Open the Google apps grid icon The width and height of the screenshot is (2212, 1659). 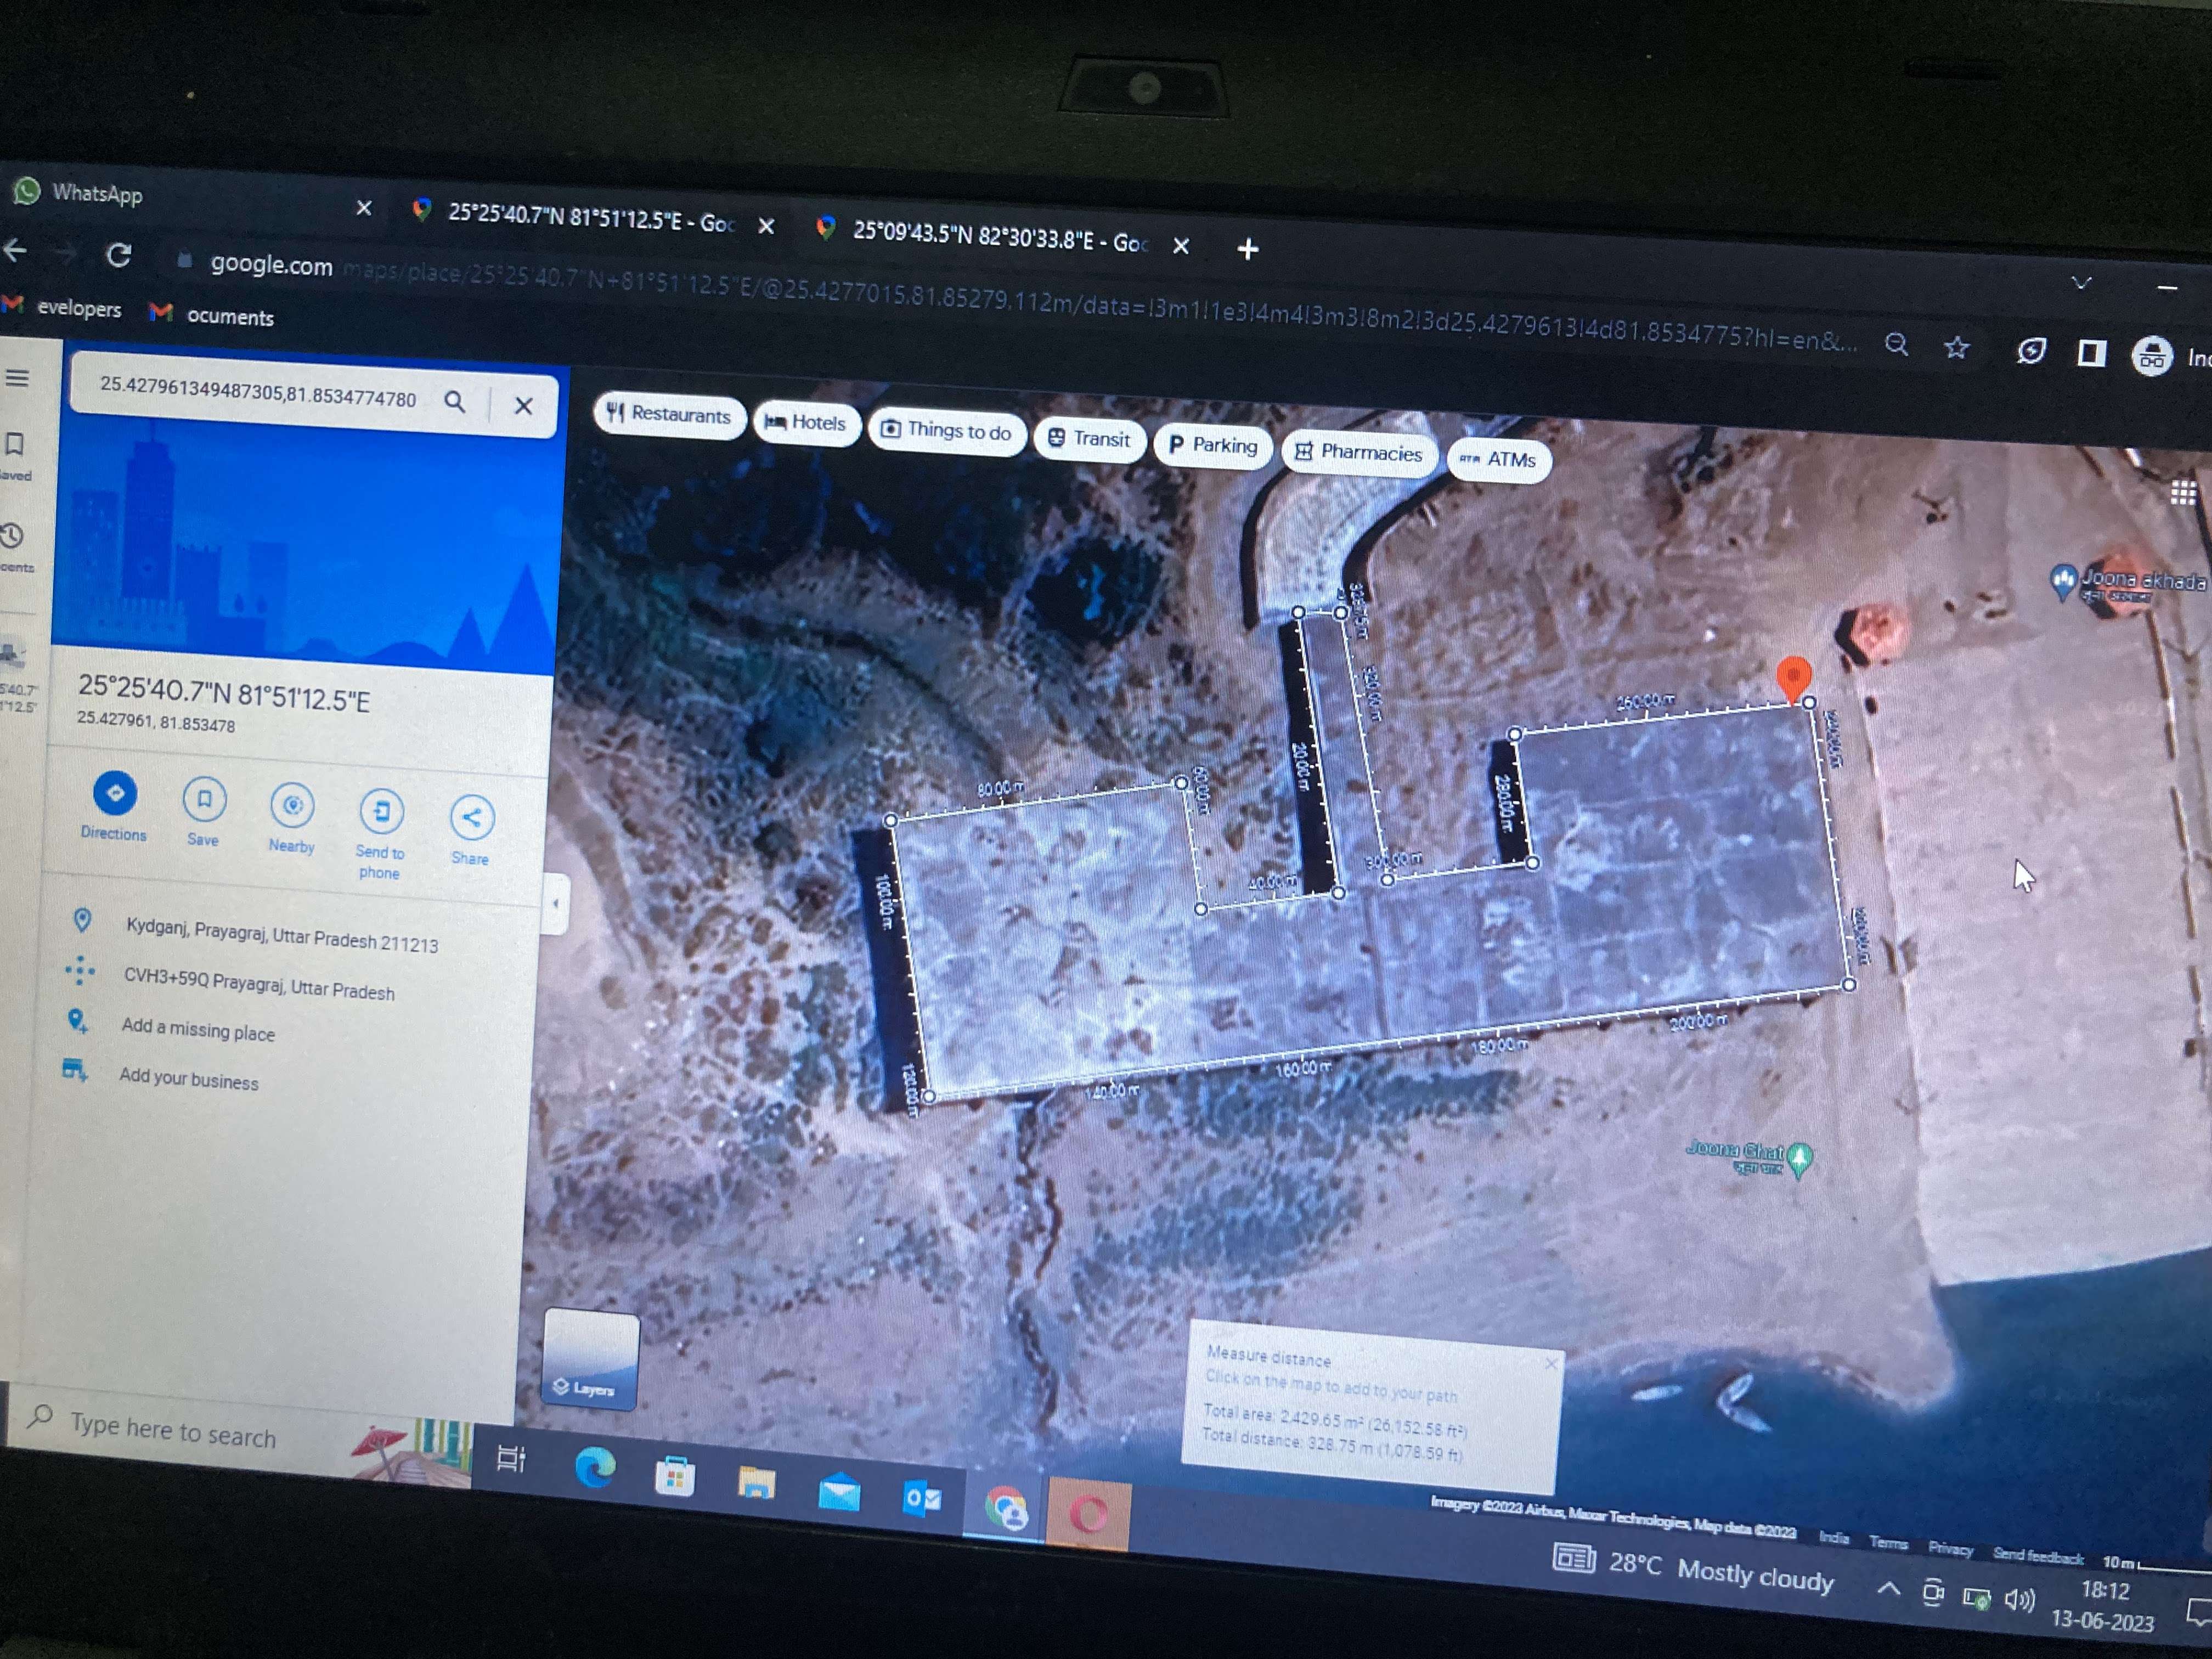point(2183,491)
